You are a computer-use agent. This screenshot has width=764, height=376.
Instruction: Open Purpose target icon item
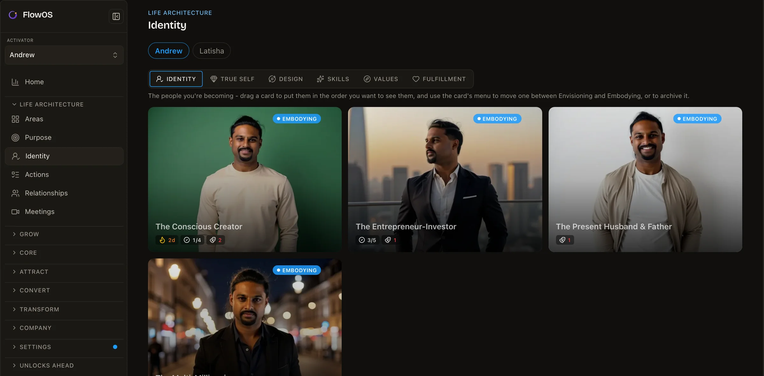pos(64,138)
